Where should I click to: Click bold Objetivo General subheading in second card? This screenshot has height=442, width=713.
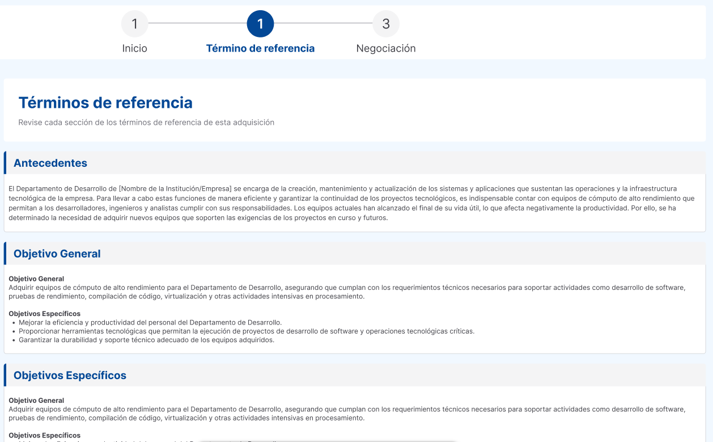(36, 279)
